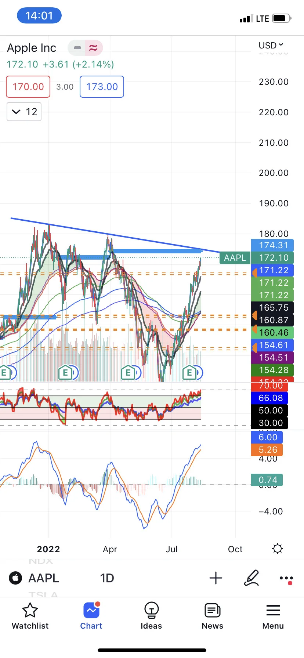The height and width of the screenshot is (658, 304).
Task: Tap the 30.00 RSI level label
Action: 270,423
